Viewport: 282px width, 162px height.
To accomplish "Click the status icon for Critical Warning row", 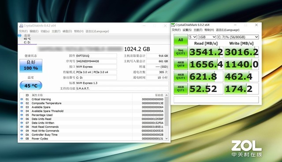I will (22, 99).
